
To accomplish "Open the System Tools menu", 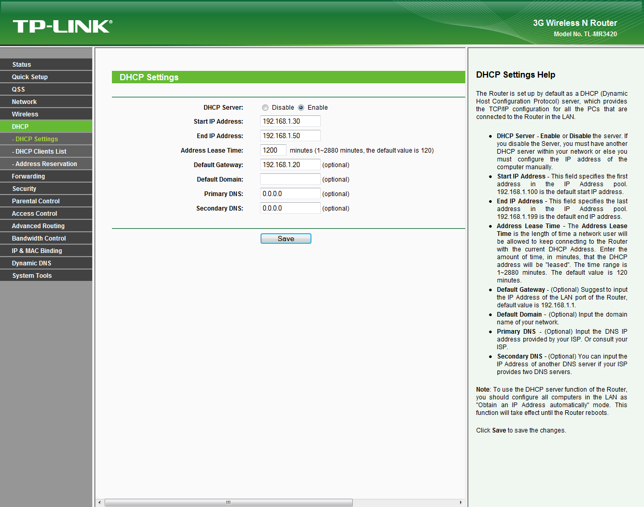I will click(x=46, y=276).
